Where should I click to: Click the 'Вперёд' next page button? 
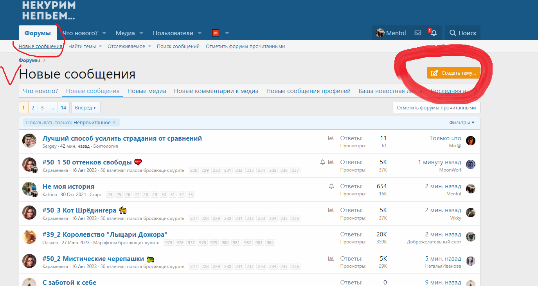tap(86, 108)
